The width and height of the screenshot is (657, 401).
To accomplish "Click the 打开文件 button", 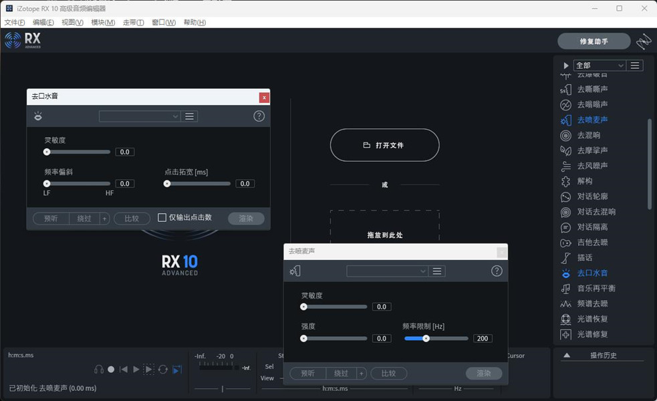I will 385,145.
